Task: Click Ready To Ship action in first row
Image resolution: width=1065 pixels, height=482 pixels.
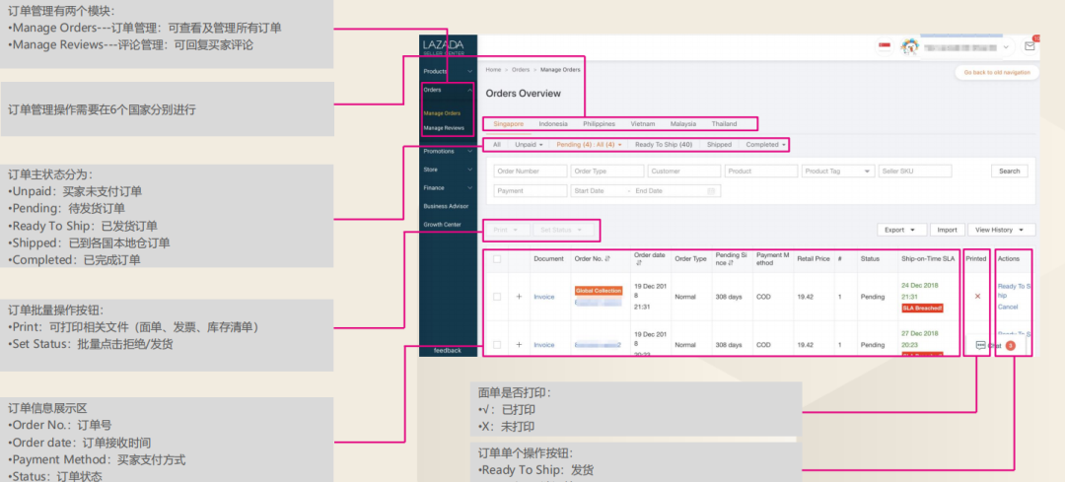Action: 1014,291
